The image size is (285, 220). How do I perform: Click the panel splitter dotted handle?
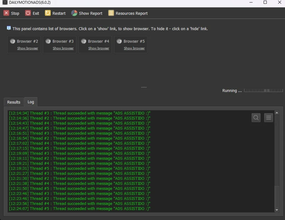(x=144, y=87)
